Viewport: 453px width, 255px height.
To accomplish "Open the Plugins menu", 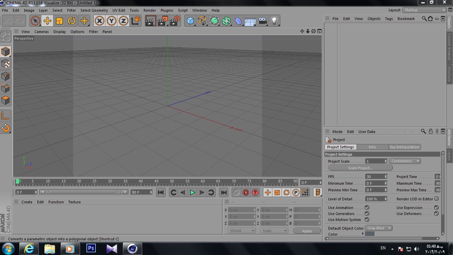I will (x=167, y=10).
